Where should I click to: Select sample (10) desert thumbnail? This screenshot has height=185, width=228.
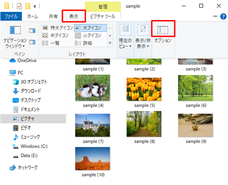(x=93, y=159)
